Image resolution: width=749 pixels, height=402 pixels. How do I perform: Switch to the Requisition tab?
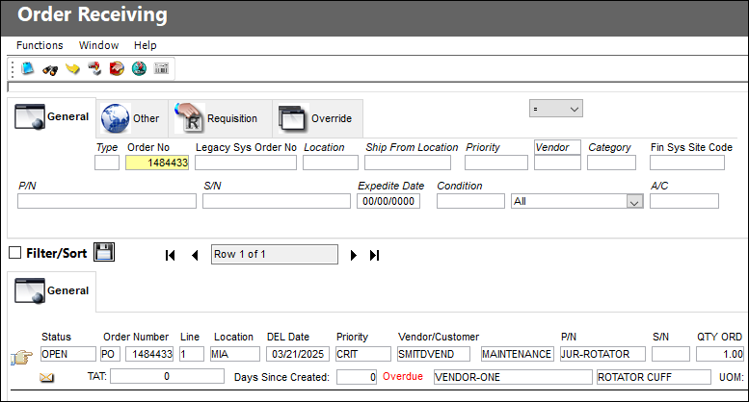coord(220,118)
